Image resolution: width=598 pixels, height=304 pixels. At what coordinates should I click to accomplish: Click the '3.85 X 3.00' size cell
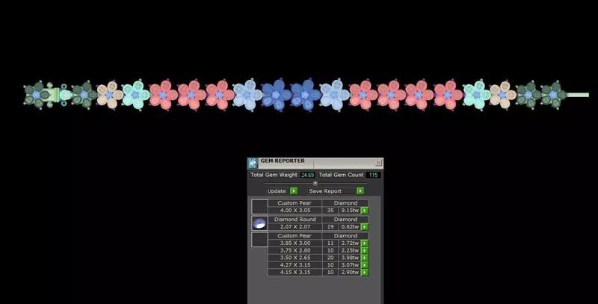(x=295, y=243)
